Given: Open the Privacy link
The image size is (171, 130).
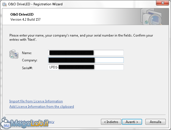Looking at the screenshot, I should 49,122.
